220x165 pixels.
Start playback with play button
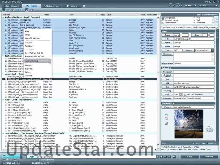[x=11, y=160]
